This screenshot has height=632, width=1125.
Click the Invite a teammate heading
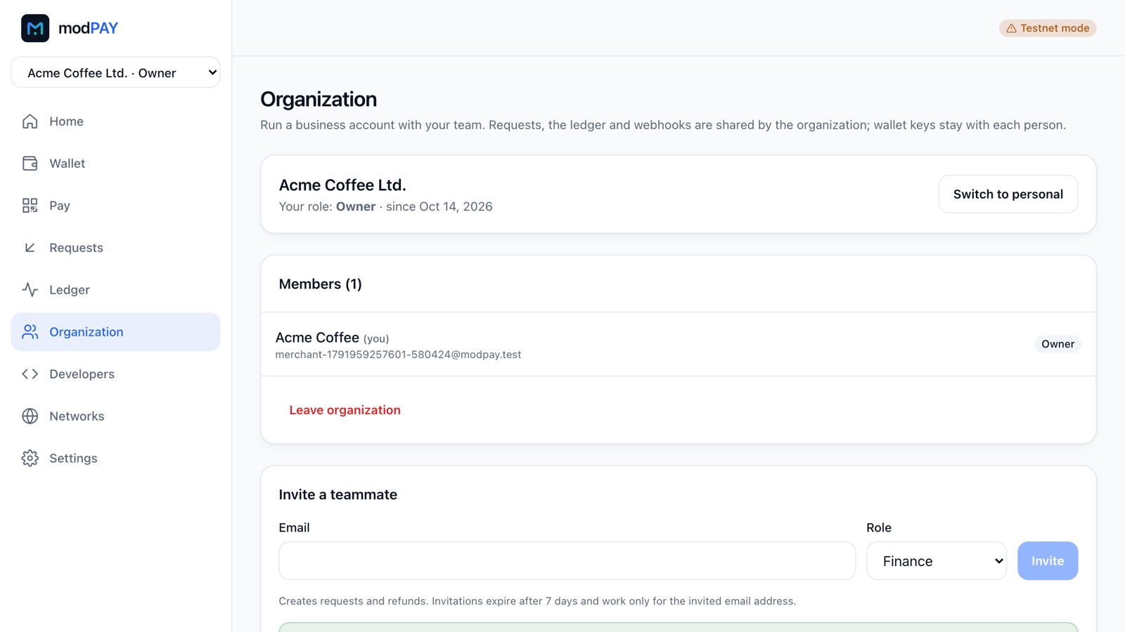click(337, 494)
